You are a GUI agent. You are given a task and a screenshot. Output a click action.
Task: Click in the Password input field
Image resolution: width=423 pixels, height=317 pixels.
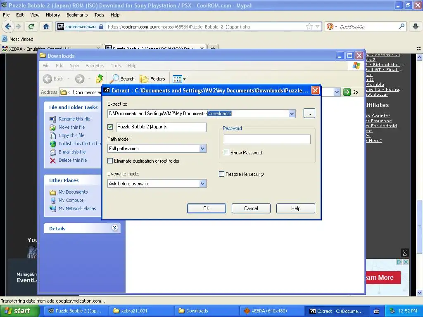pos(267,140)
